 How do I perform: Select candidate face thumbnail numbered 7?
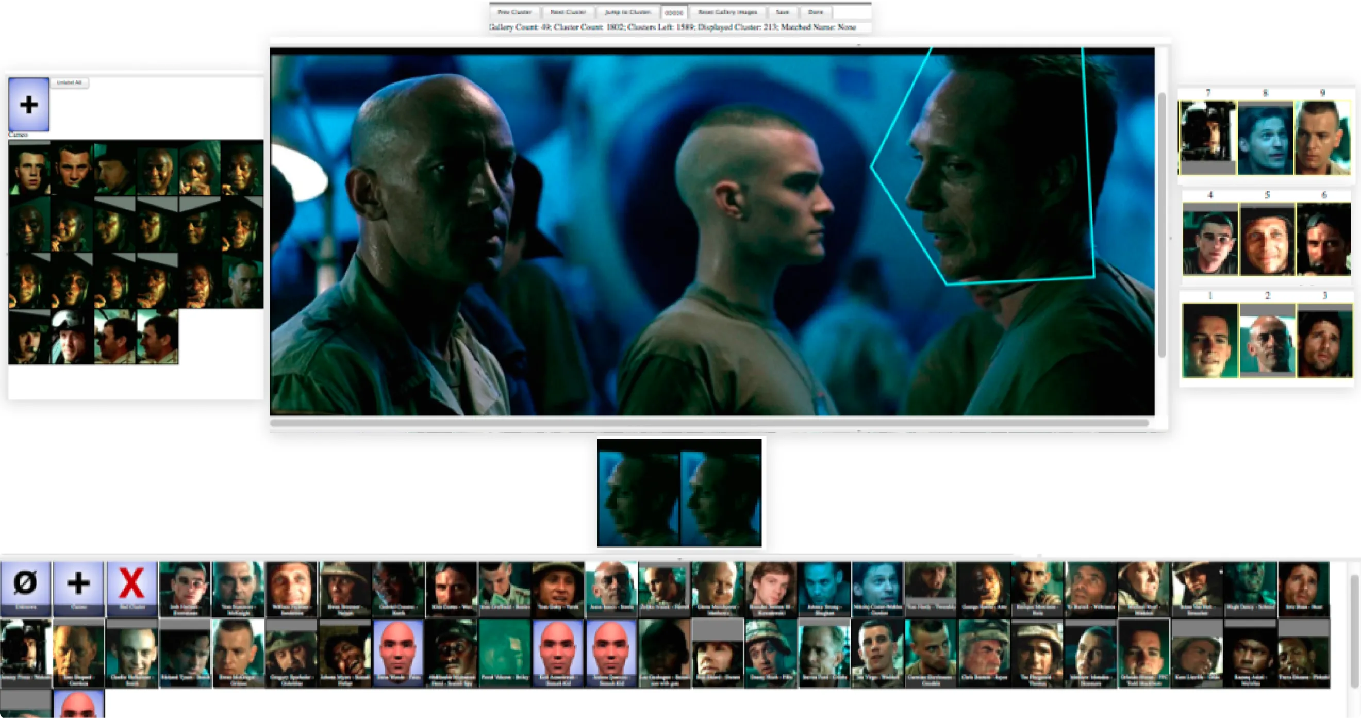[1208, 138]
